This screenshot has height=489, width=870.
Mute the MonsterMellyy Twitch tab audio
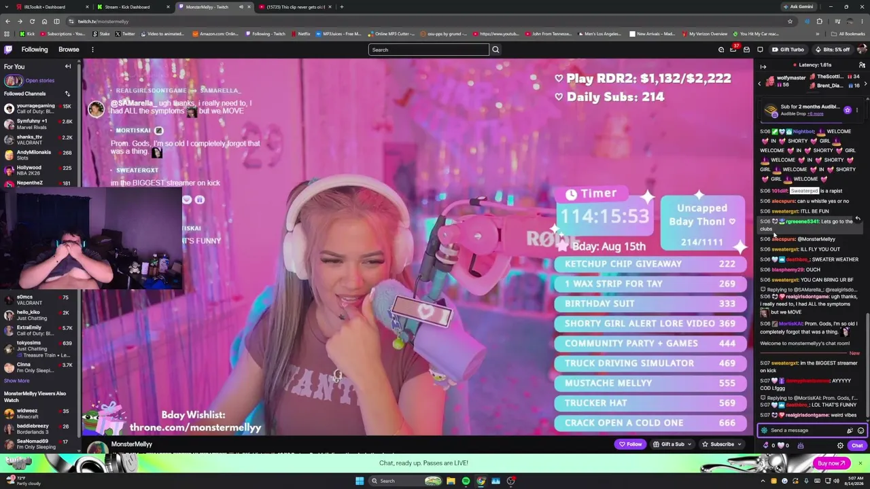click(x=241, y=7)
